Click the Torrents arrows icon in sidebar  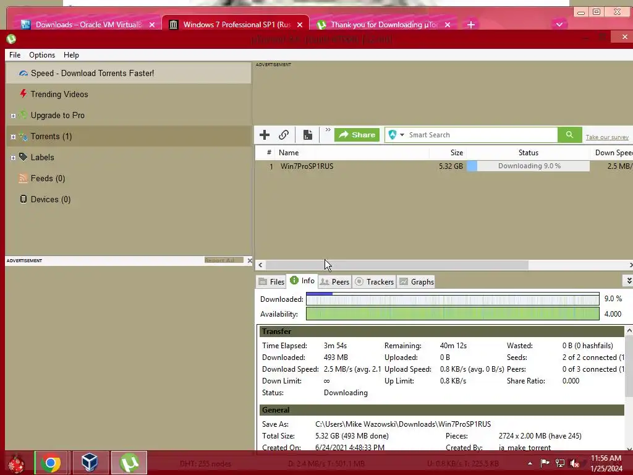pyautogui.click(x=23, y=137)
